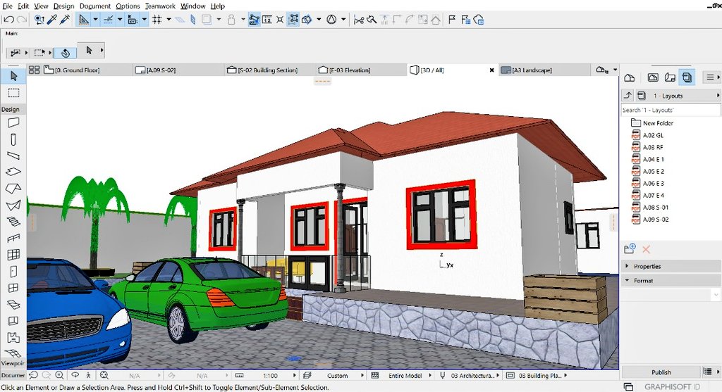Click the Publish button

click(x=661, y=372)
